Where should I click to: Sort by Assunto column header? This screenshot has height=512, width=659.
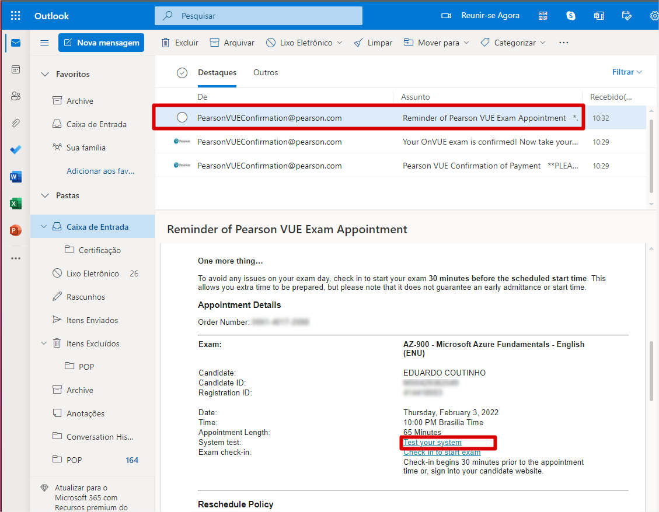click(415, 97)
